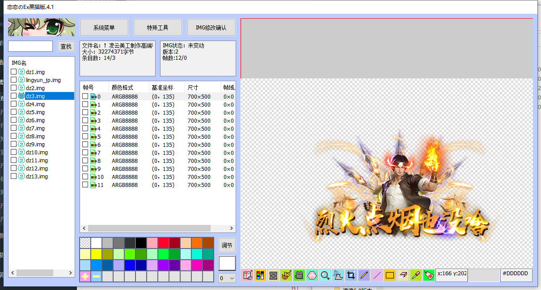Click the IMG修改确认 button
Viewport: 541px width, 290px height.
211,27
